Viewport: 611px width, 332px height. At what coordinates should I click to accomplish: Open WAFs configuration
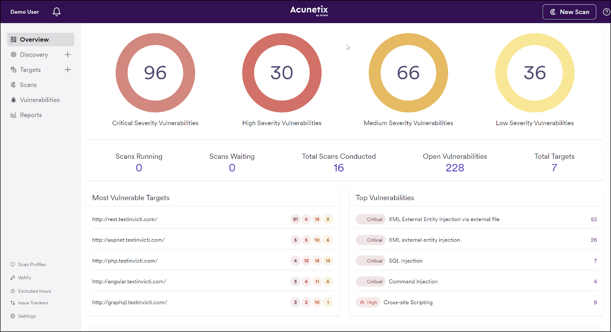point(25,278)
